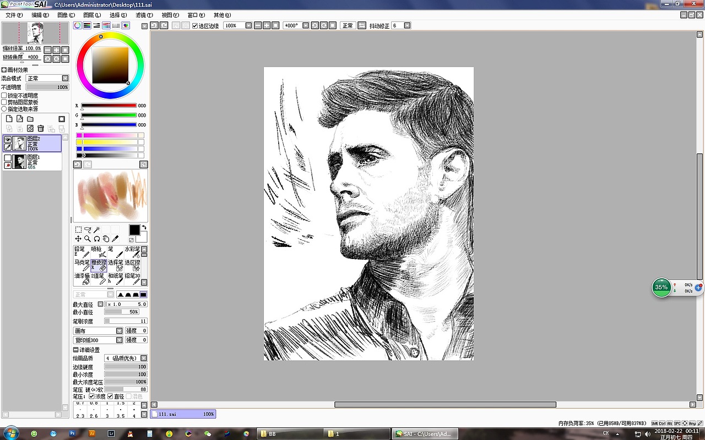Open the 混合模式 blend mode dropdown
Viewport: 705px width, 440px height.
click(65, 79)
